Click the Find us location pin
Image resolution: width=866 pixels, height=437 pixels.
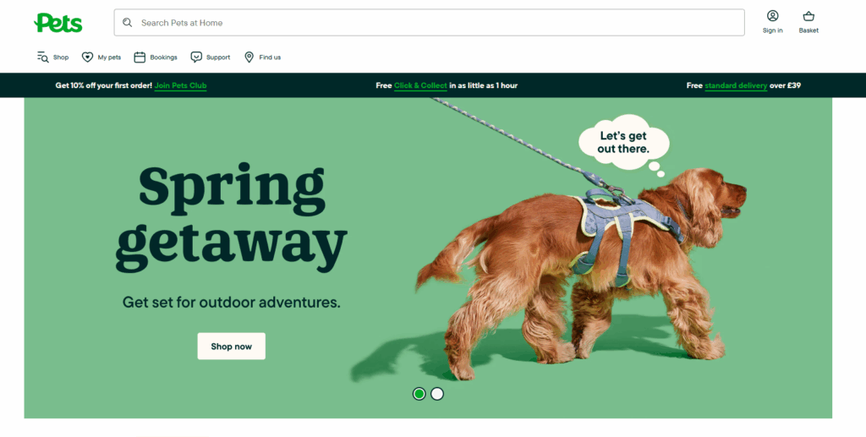(249, 57)
